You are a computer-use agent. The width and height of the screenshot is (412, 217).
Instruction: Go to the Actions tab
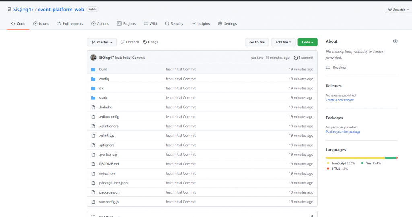coord(100,24)
